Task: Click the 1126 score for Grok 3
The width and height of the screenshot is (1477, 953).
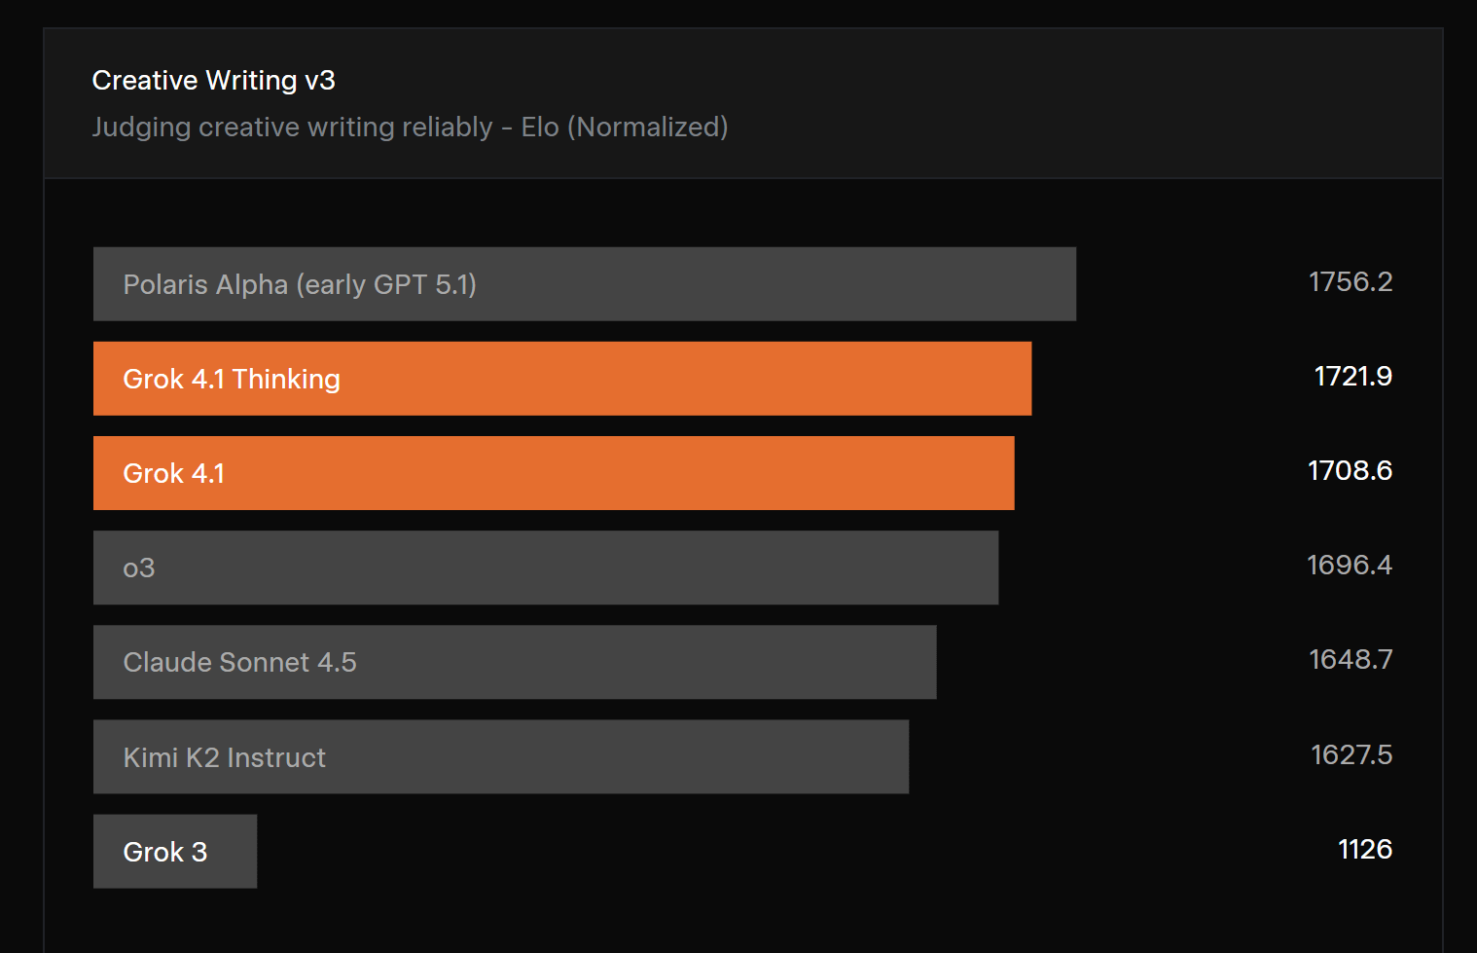Action: 1364,849
